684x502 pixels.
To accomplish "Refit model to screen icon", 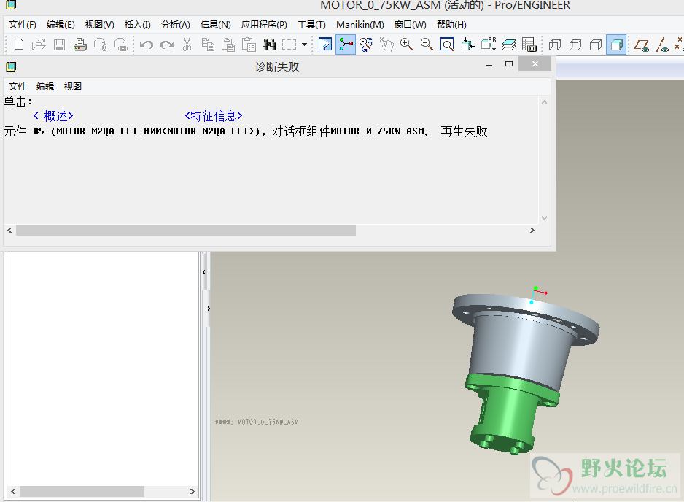I will (447, 45).
